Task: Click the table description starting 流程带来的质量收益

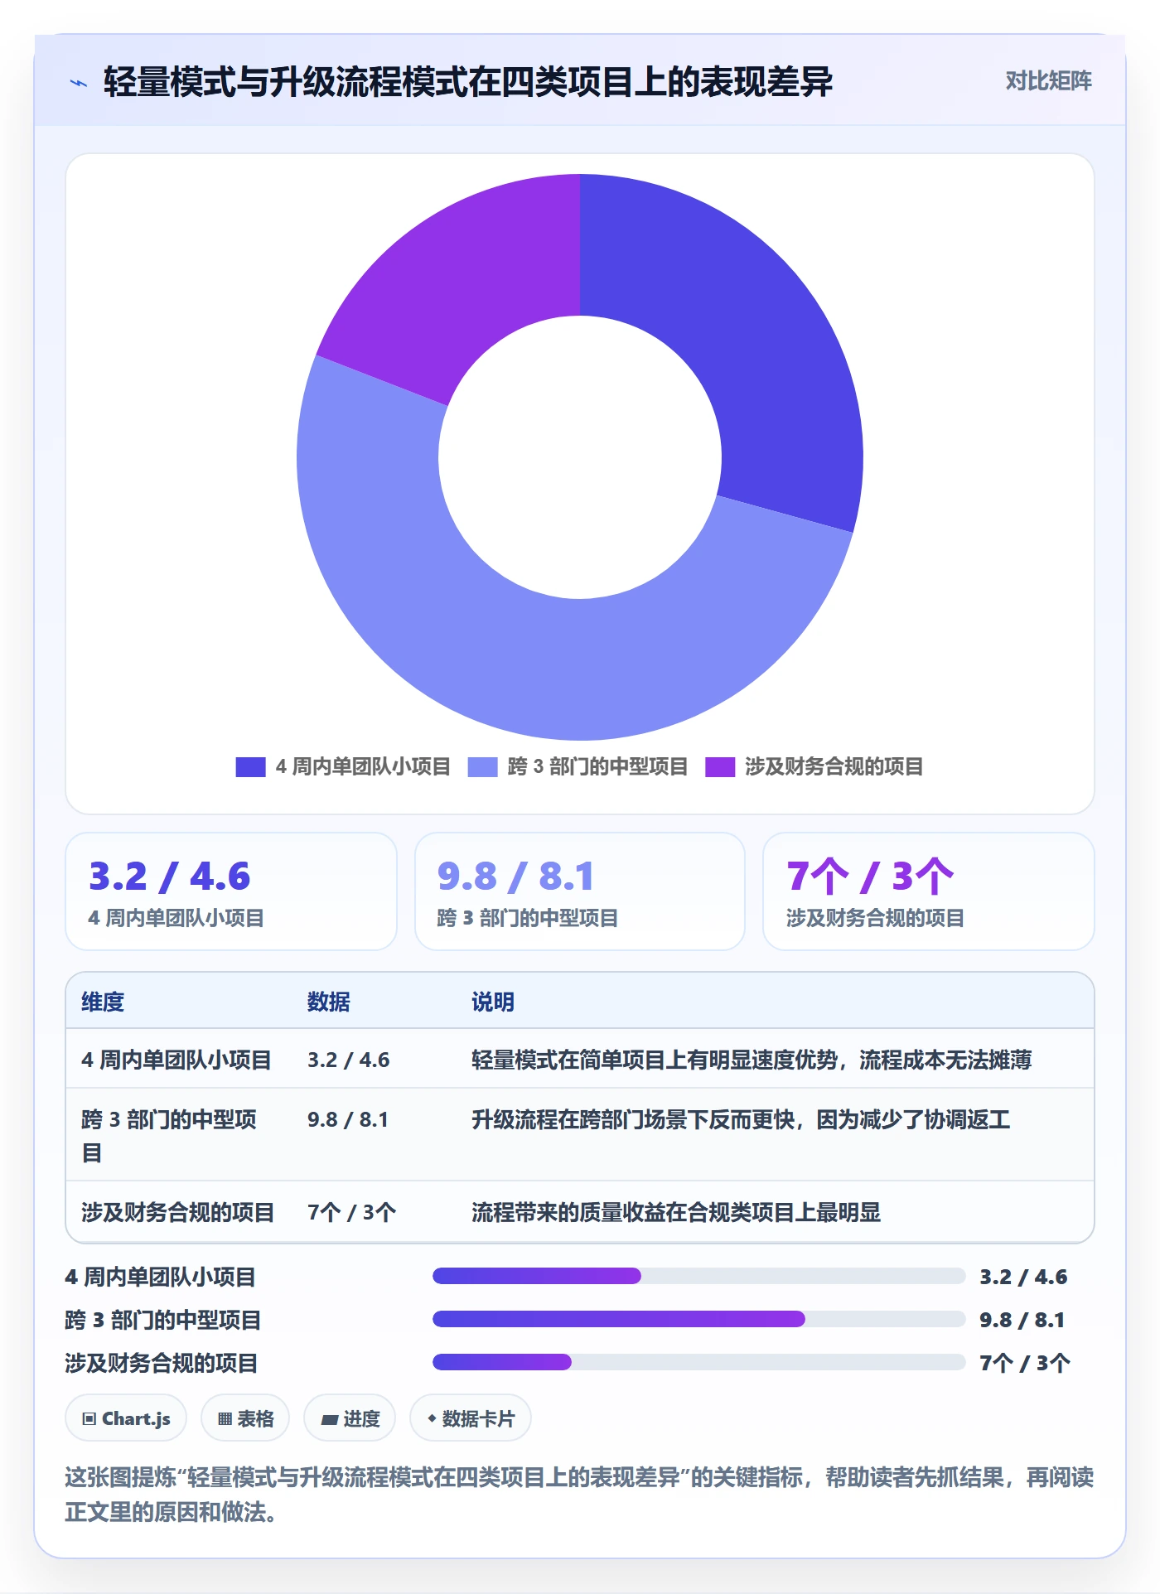Action: [676, 1212]
